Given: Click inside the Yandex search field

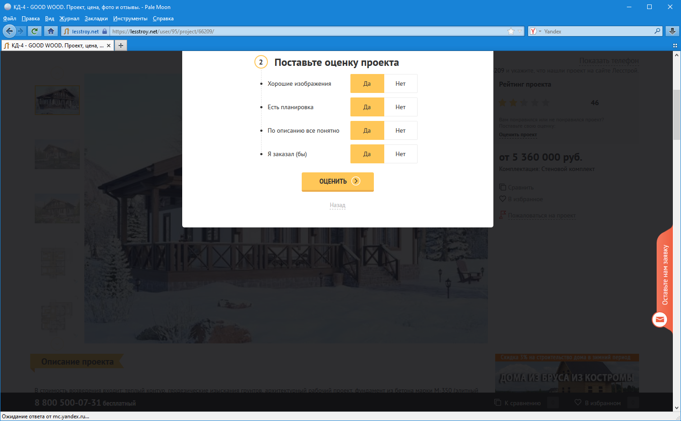Looking at the screenshot, I should pos(598,31).
